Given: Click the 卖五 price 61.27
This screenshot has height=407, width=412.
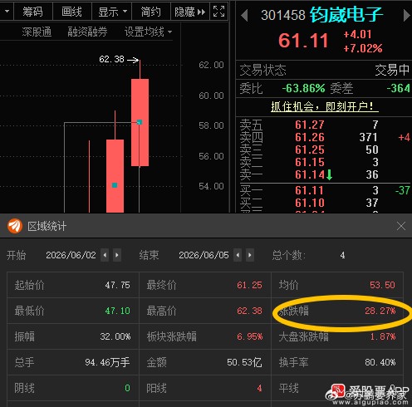Looking at the screenshot, I should pos(310,125).
